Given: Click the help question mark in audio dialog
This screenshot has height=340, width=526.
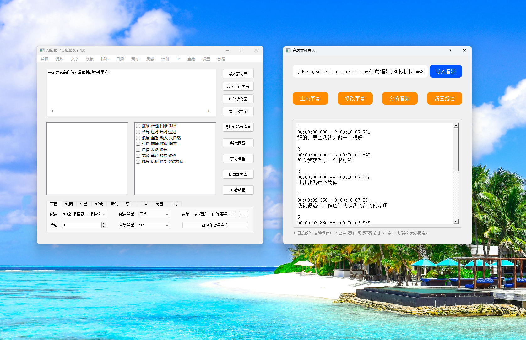Looking at the screenshot, I should [450, 51].
